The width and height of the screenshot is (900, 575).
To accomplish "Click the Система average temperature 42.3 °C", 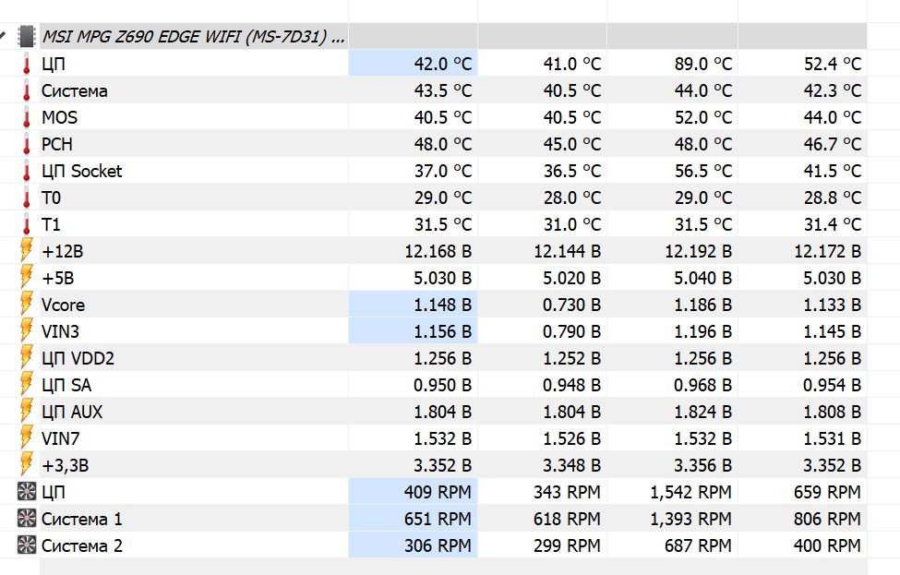I will (832, 90).
